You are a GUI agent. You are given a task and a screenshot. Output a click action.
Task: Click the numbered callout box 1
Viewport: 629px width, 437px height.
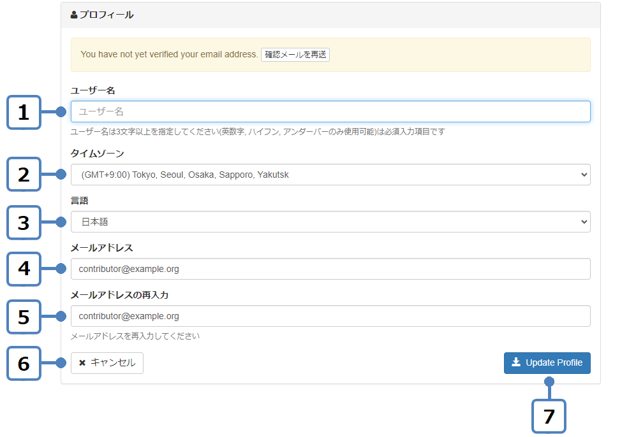24,113
